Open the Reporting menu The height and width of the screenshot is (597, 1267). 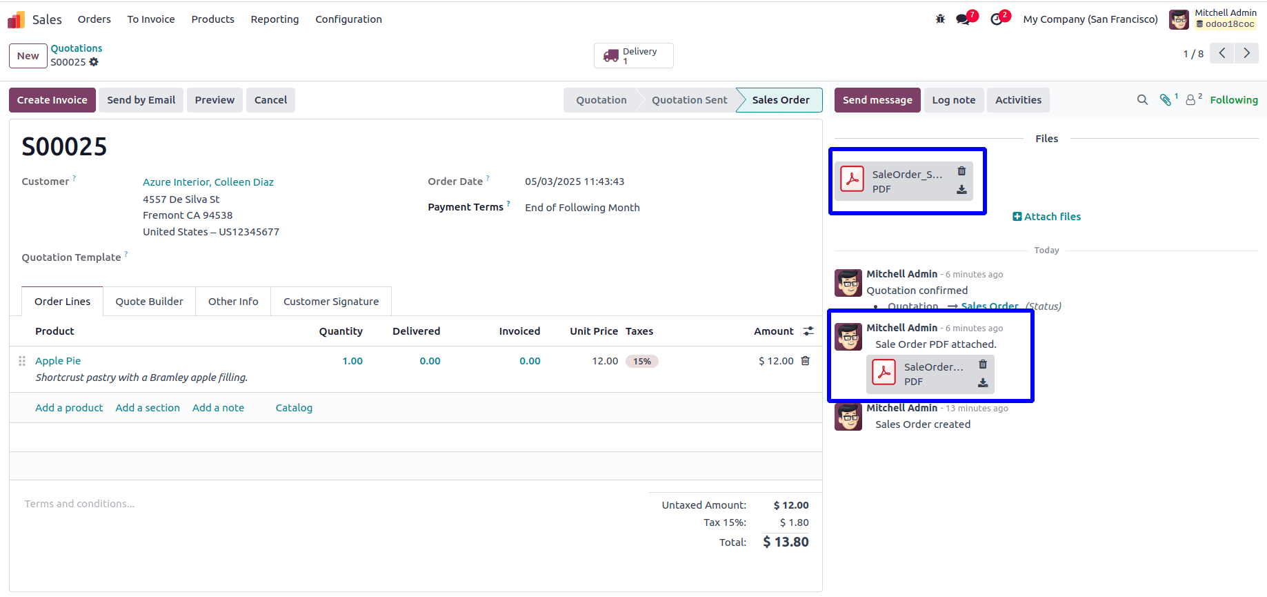click(275, 19)
